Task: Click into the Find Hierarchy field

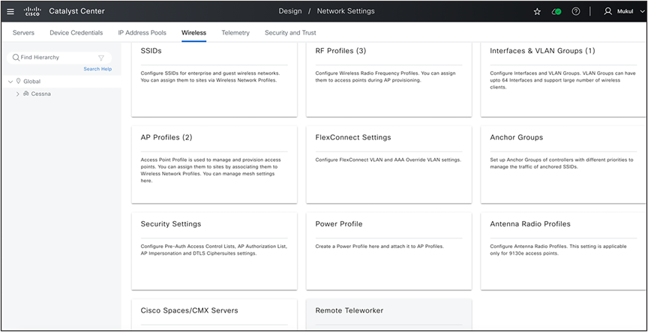Action: (59, 58)
